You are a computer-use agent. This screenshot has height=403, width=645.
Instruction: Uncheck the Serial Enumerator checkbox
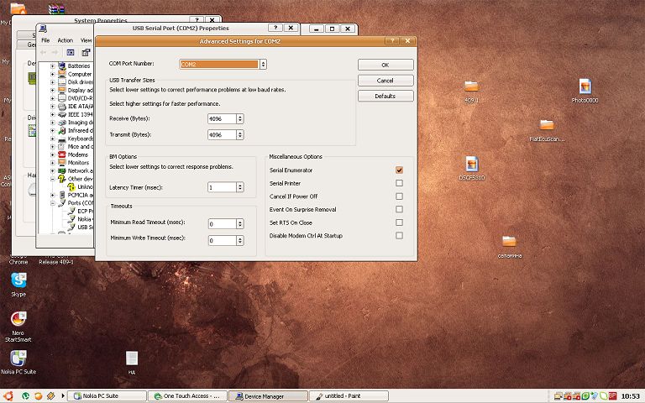[399, 170]
